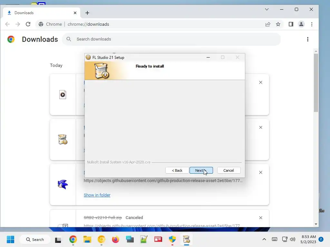The width and height of the screenshot is (330, 247).
Task: Open the Downloads page more actions menu
Action: pyautogui.click(x=308, y=39)
